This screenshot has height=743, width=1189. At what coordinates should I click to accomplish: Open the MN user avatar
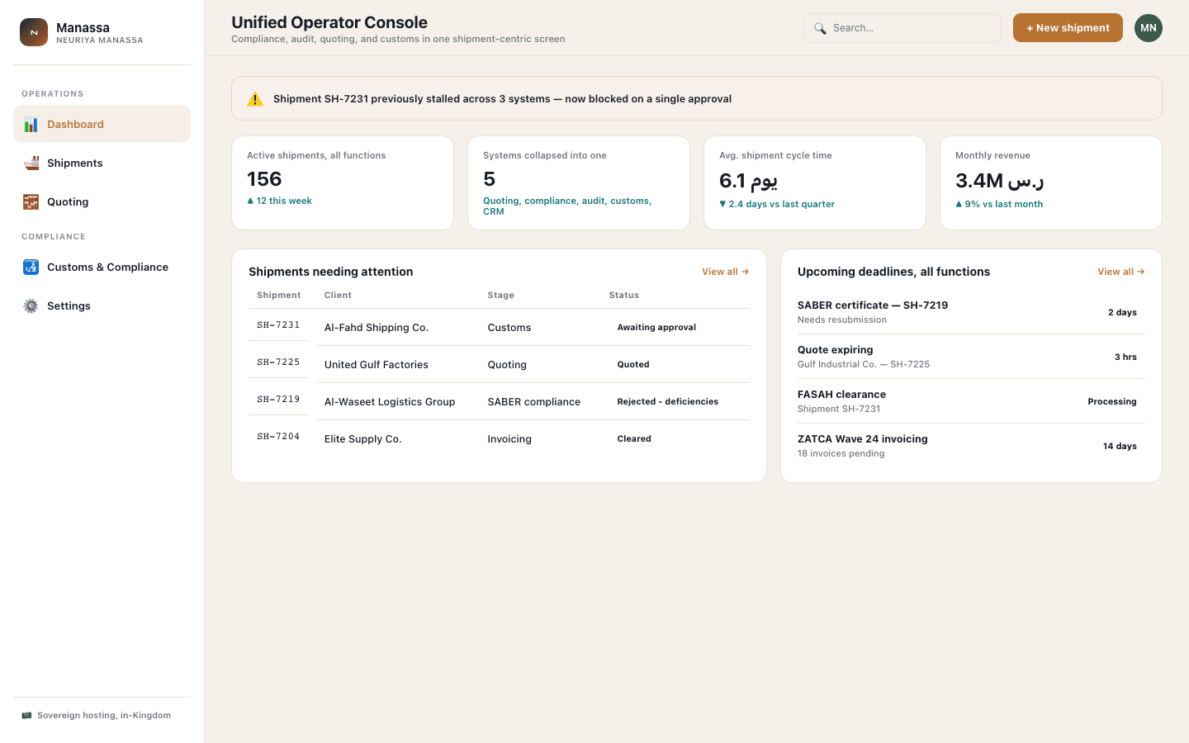1148,28
